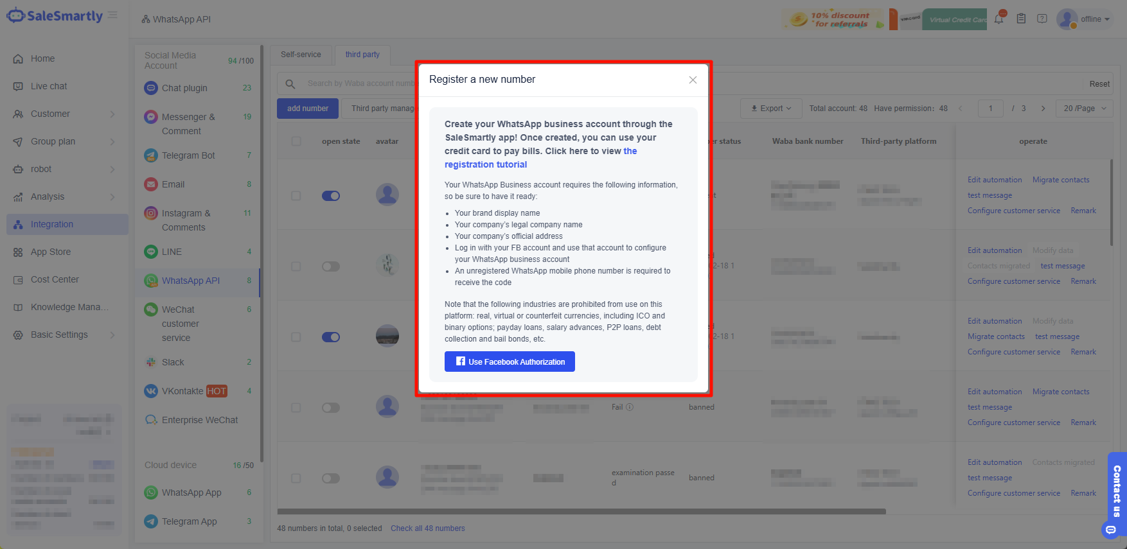This screenshot has width=1127, height=549.
Task: Open WeChat customer service channel
Action: 197,324
